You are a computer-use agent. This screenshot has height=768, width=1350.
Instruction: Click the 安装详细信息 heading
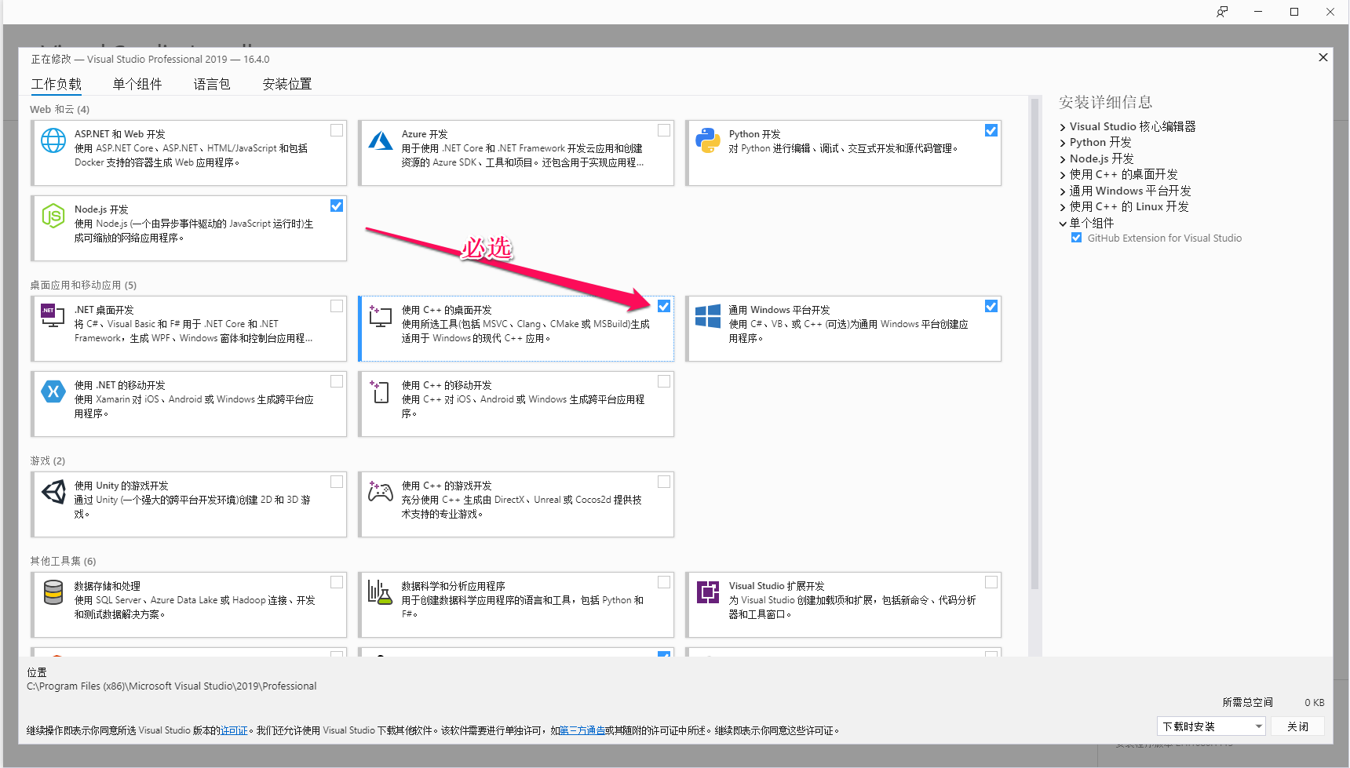pos(1105,102)
